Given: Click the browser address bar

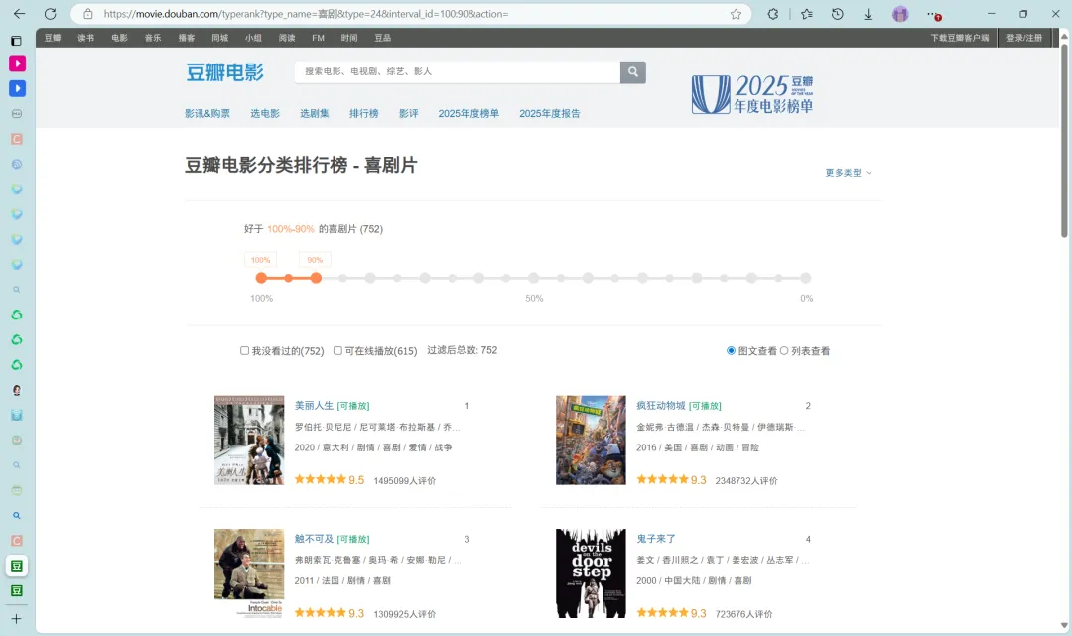Looking at the screenshot, I should click(x=410, y=14).
